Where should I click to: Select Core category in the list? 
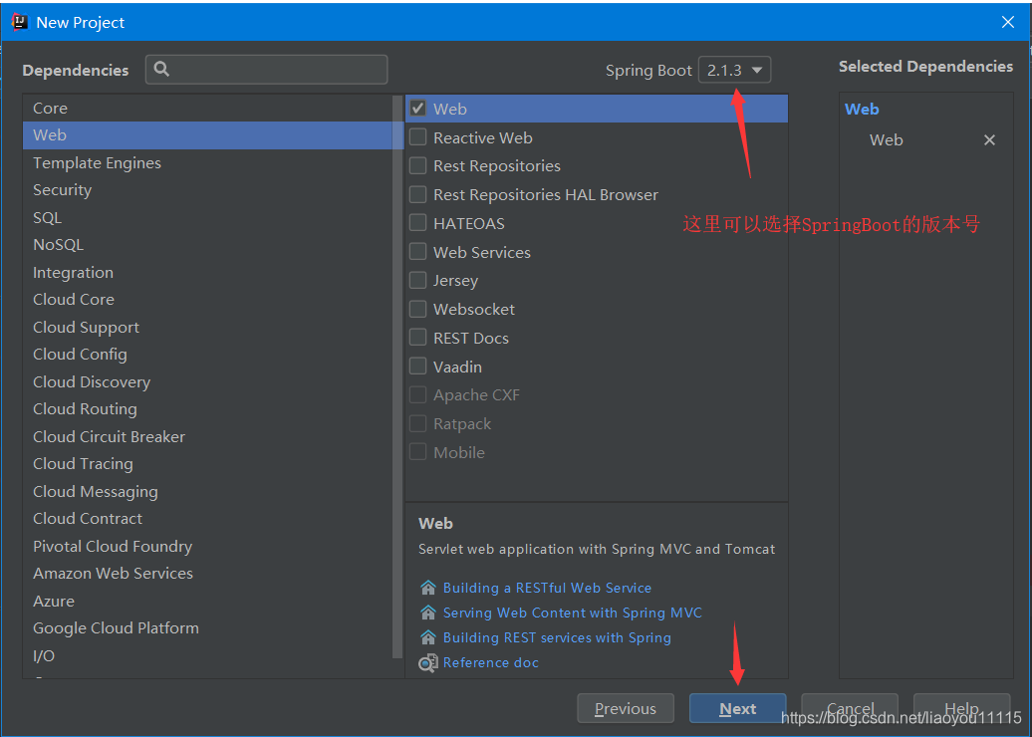point(207,108)
